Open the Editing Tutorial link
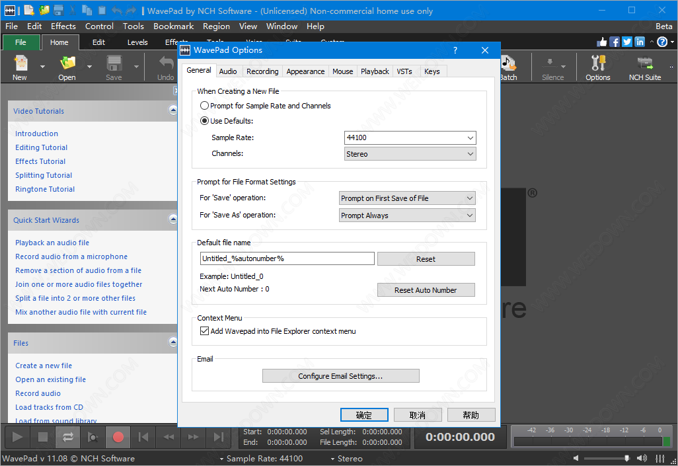The image size is (678, 466). pyautogui.click(x=42, y=147)
